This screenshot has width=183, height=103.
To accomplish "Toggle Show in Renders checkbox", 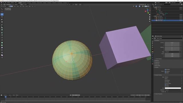I will [165, 73].
